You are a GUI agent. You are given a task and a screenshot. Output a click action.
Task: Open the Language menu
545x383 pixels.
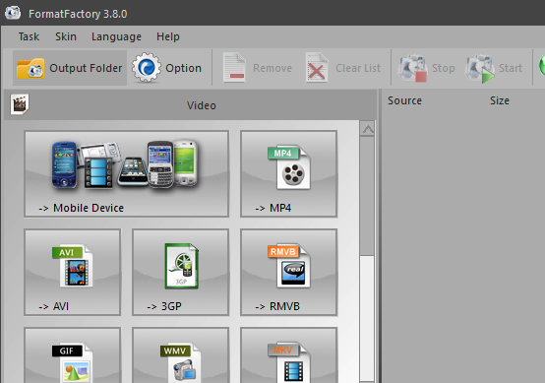tap(116, 36)
